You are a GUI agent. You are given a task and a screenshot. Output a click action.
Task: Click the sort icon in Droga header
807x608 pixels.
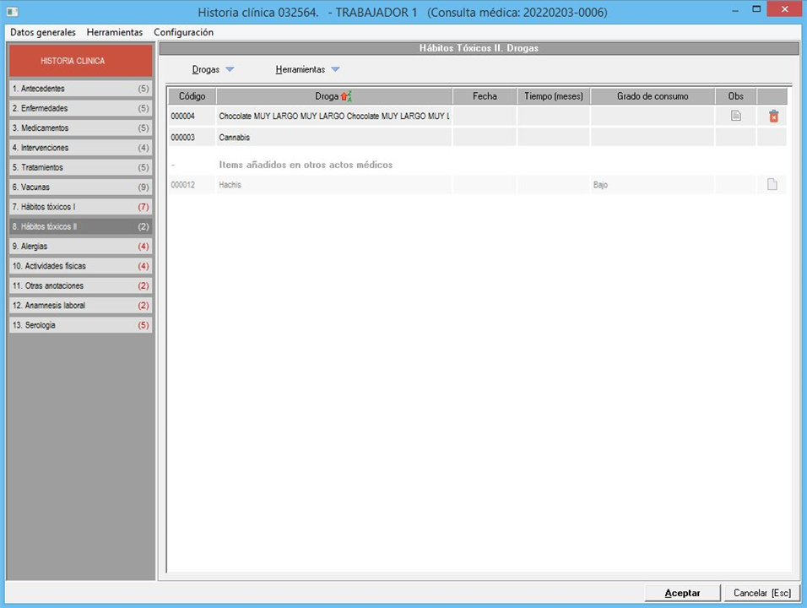point(345,96)
